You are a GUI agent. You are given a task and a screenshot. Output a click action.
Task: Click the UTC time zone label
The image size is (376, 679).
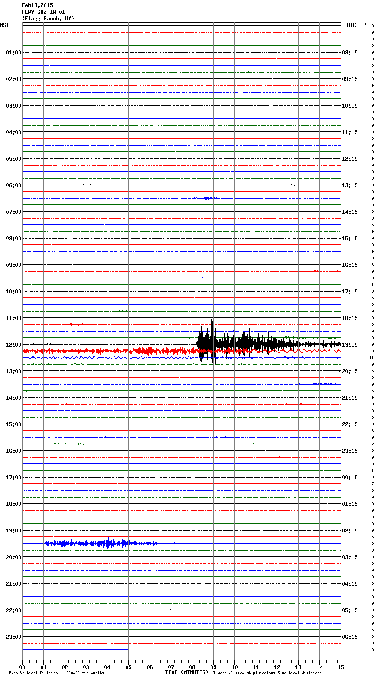coord(352,25)
